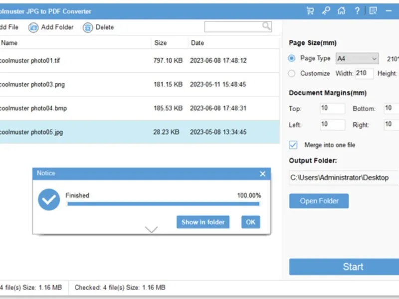Image resolution: width=399 pixels, height=299 pixels.
Task: Click the feedback note icon in title bar
Action: (x=373, y=10)
